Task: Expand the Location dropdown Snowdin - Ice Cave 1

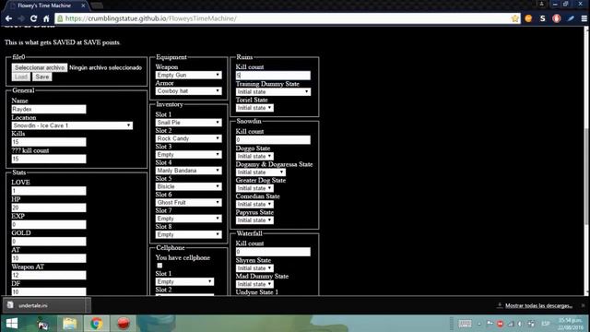Action: point(72,125)
